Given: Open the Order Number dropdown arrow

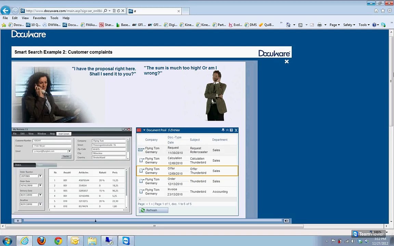Looking at the screenshot, I should pyautogui.click(x=40, y=176).
